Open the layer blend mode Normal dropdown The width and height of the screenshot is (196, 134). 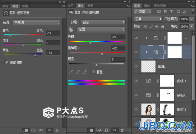click(x=148, y=19)
